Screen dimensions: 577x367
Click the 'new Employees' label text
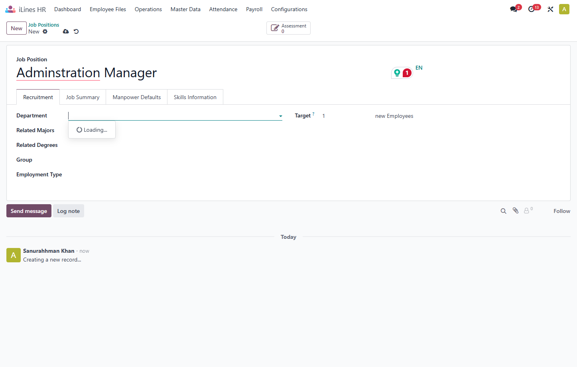(x=394, y=116)
